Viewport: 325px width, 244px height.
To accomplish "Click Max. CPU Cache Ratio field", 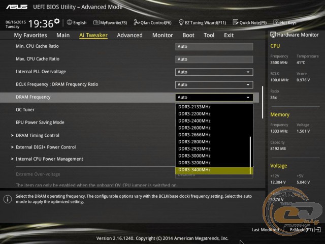I will 214,59.
